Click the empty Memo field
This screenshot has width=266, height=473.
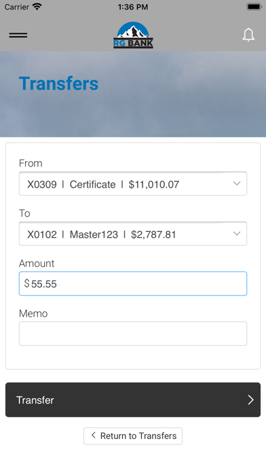pyautogui.click(x=133, y=334)
